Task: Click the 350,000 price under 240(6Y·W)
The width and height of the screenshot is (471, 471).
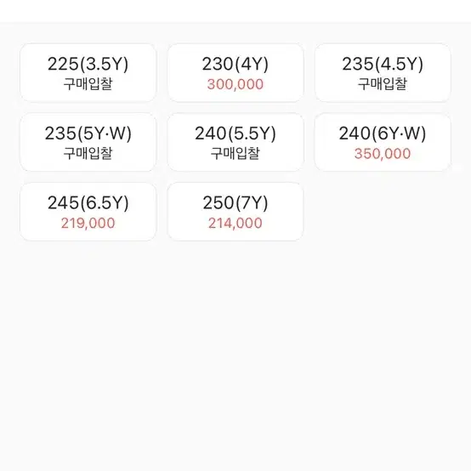Action: [383, 154]
